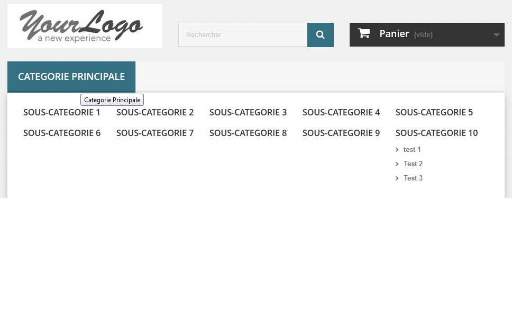Open Sous-Categorie 5 link
512x325 pixels.
(434, 112)
